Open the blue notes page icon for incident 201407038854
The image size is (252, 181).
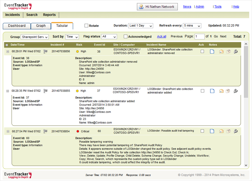point(212,131)
